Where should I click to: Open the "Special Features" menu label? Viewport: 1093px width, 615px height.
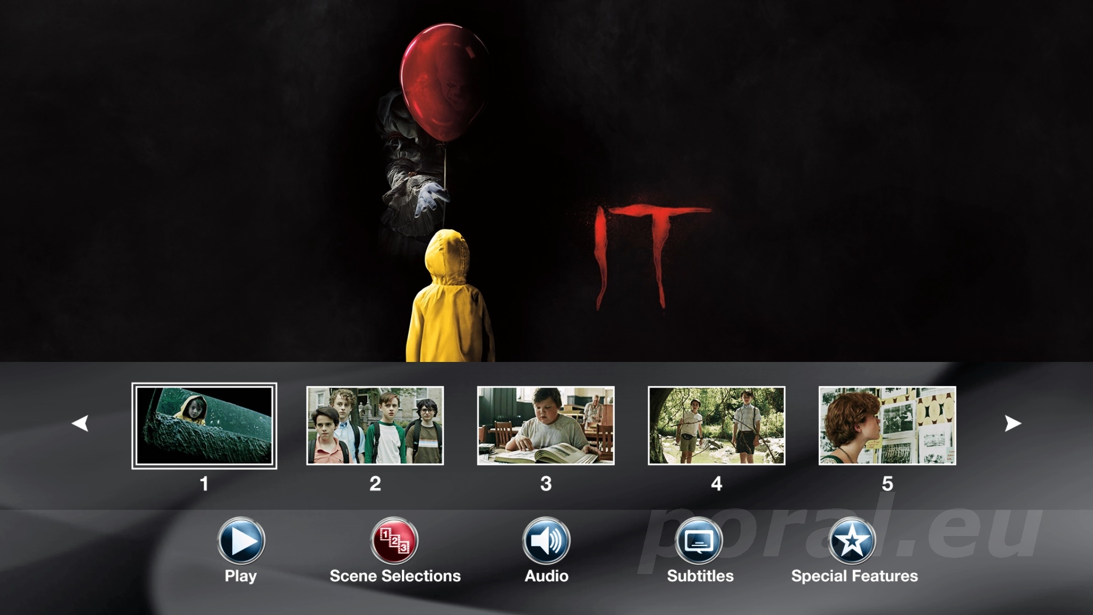click(854, 577)
